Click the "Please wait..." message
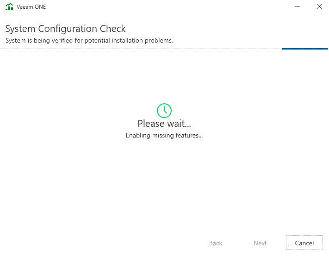 (164, 124)
